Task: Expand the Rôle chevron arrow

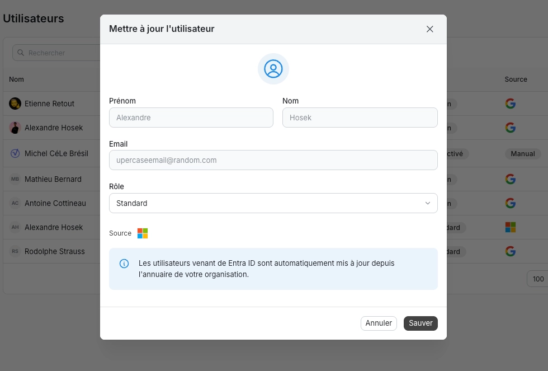Action: tap(428, 203)
